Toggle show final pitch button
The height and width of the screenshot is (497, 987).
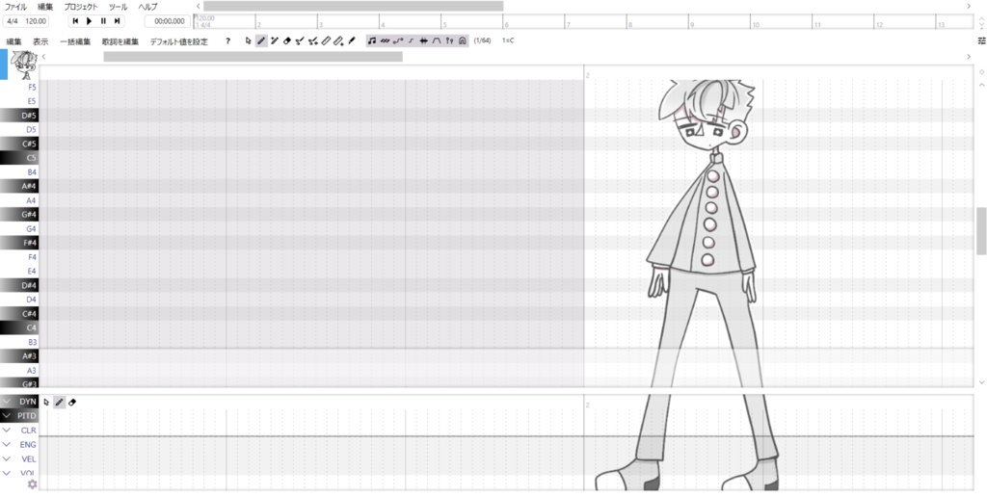click(x=411, y=40)
